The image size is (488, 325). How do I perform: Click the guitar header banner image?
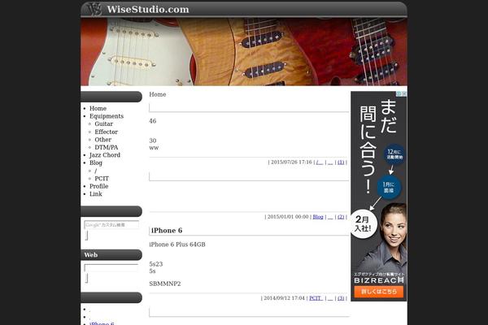point(244,52)
